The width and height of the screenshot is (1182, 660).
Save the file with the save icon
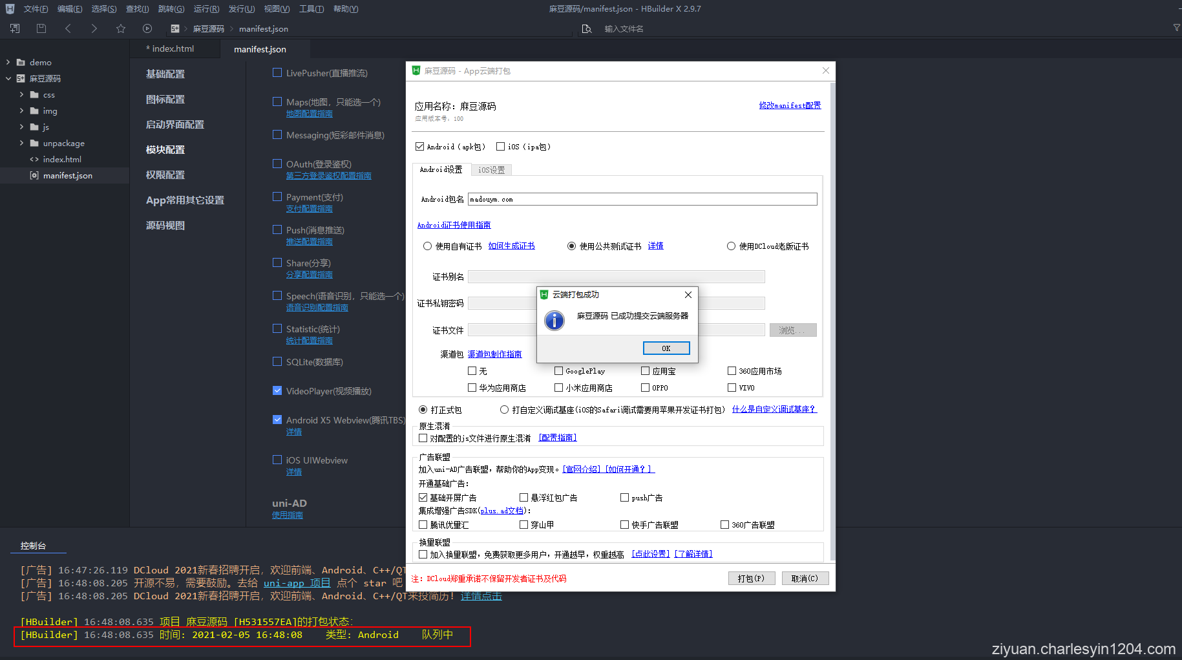[x=41, y=28]
